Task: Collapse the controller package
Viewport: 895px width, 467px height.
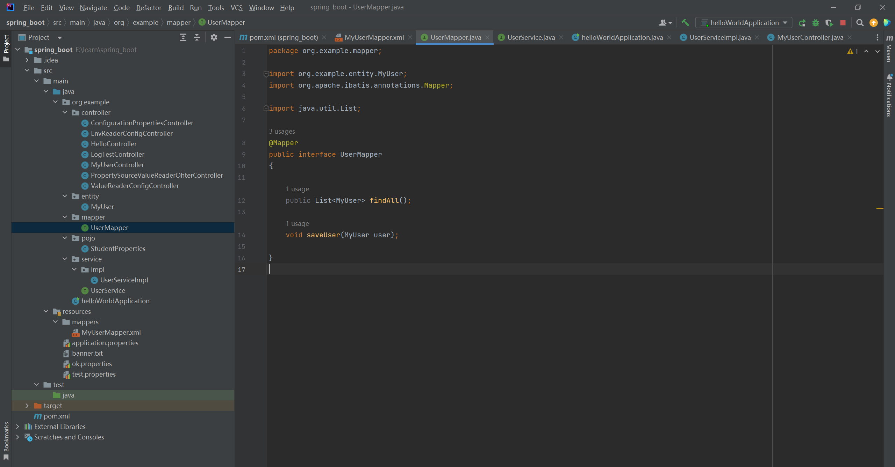Action: tap(65, 112)
